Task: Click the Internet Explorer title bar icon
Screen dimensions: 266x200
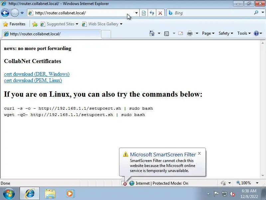Action: point(4,3)
